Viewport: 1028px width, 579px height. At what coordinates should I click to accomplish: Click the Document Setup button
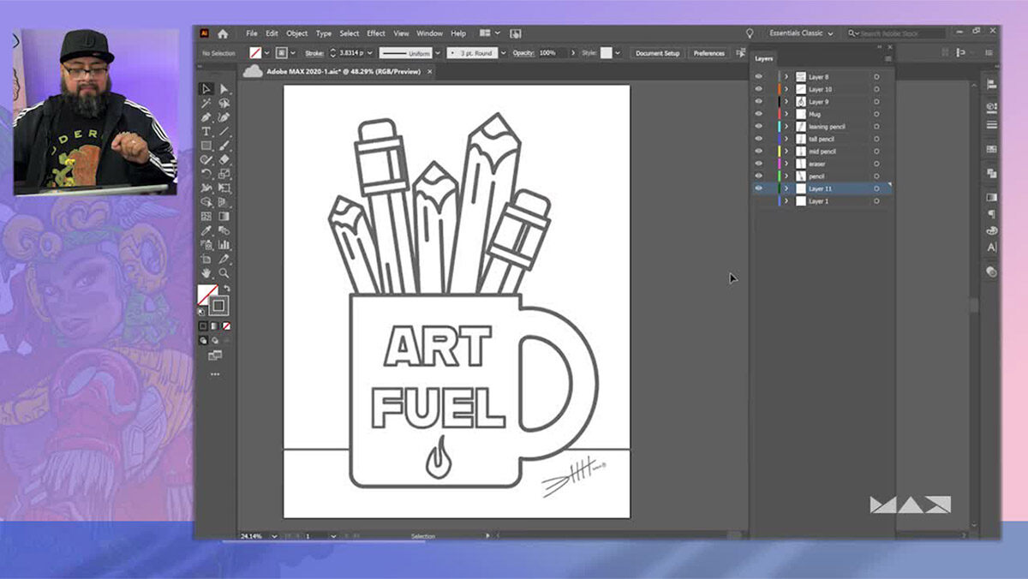tap(658, 53)
